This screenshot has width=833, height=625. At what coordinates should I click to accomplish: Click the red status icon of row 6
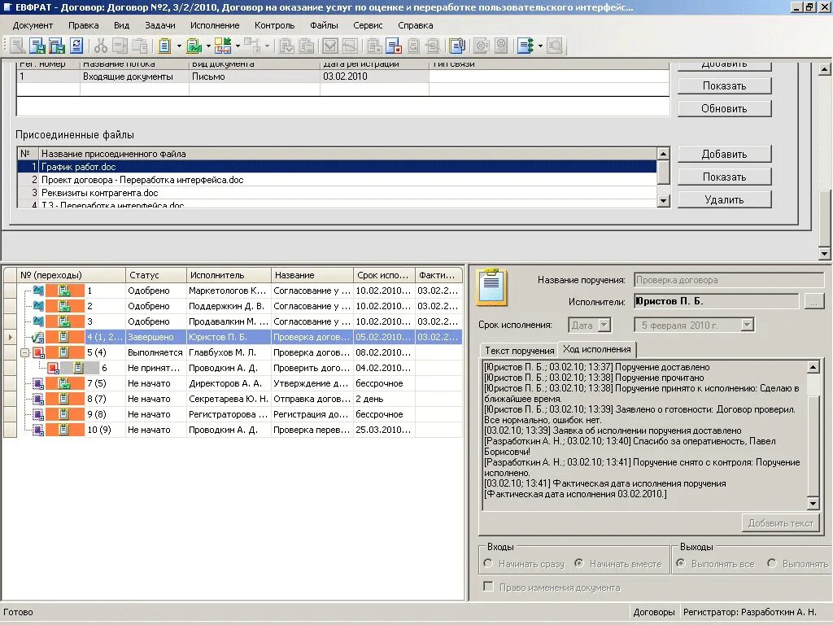click(53, 368)
